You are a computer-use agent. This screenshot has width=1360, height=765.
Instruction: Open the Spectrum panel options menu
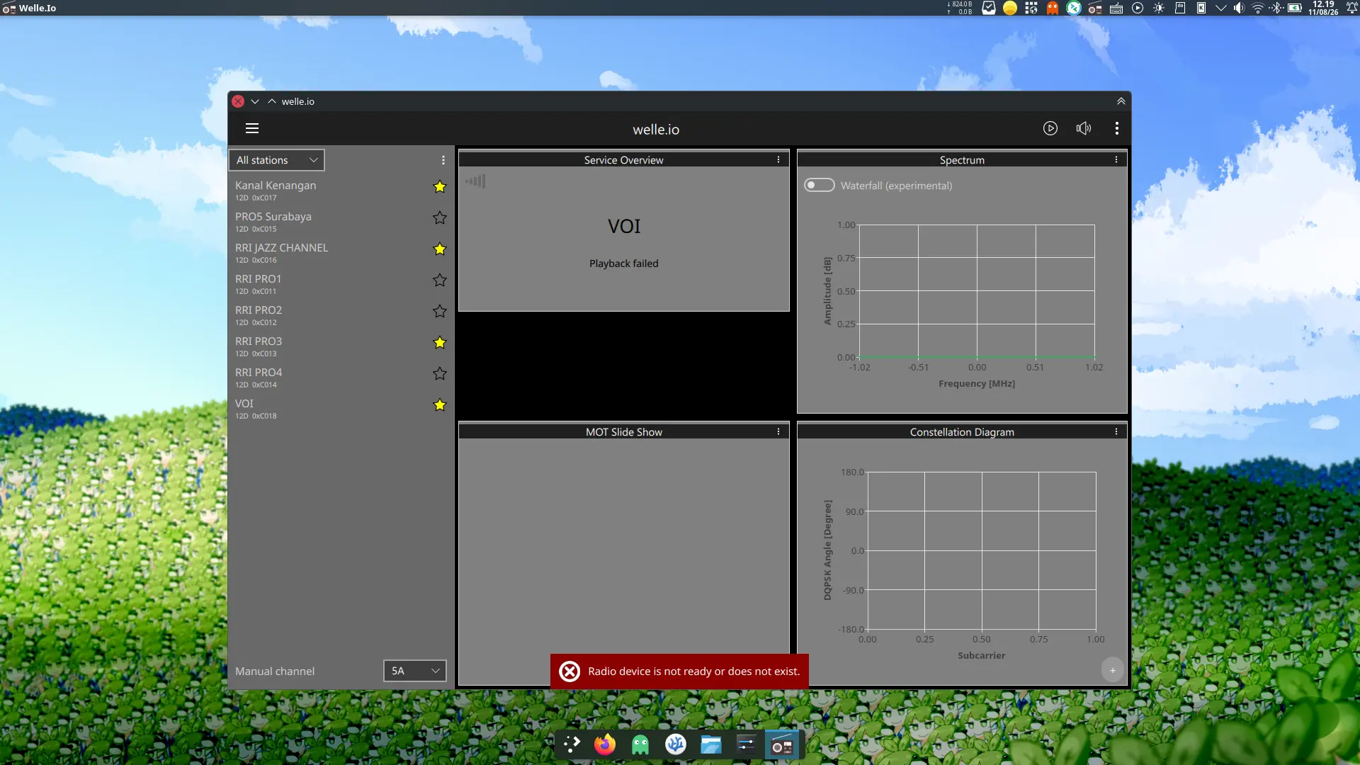coord(1116,160)
